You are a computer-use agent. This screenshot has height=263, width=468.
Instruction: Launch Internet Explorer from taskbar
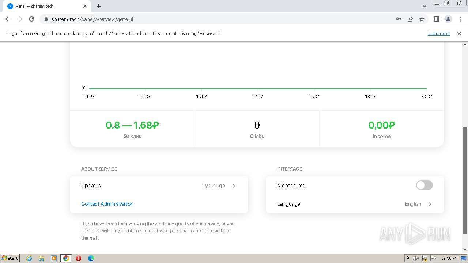click(x=29, y=258)
